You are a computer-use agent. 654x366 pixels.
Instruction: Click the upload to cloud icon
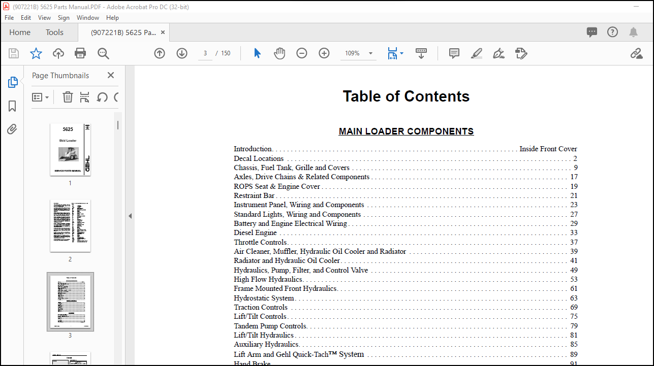(x=58, y=53)
